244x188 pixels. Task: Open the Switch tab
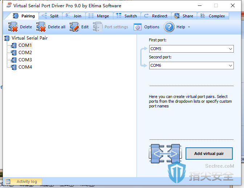[x=127, y=16]
